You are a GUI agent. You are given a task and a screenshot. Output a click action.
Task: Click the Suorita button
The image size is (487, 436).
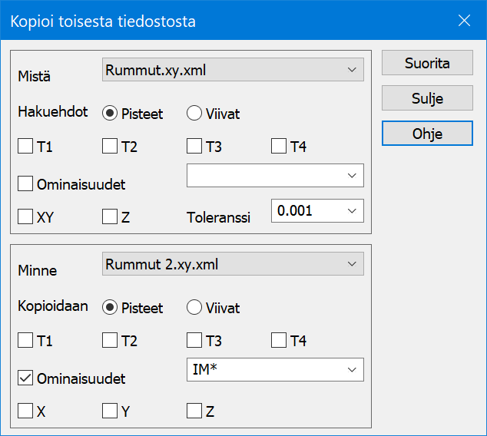427,64
